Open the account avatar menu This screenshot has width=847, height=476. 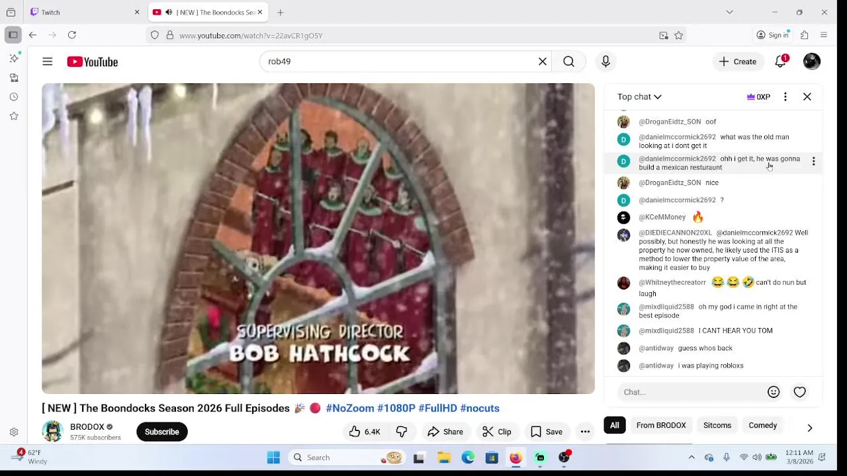coord(812,61)
